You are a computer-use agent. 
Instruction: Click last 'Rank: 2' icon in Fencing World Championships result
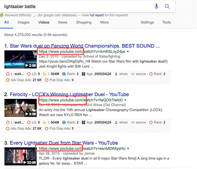click(151, 74)
